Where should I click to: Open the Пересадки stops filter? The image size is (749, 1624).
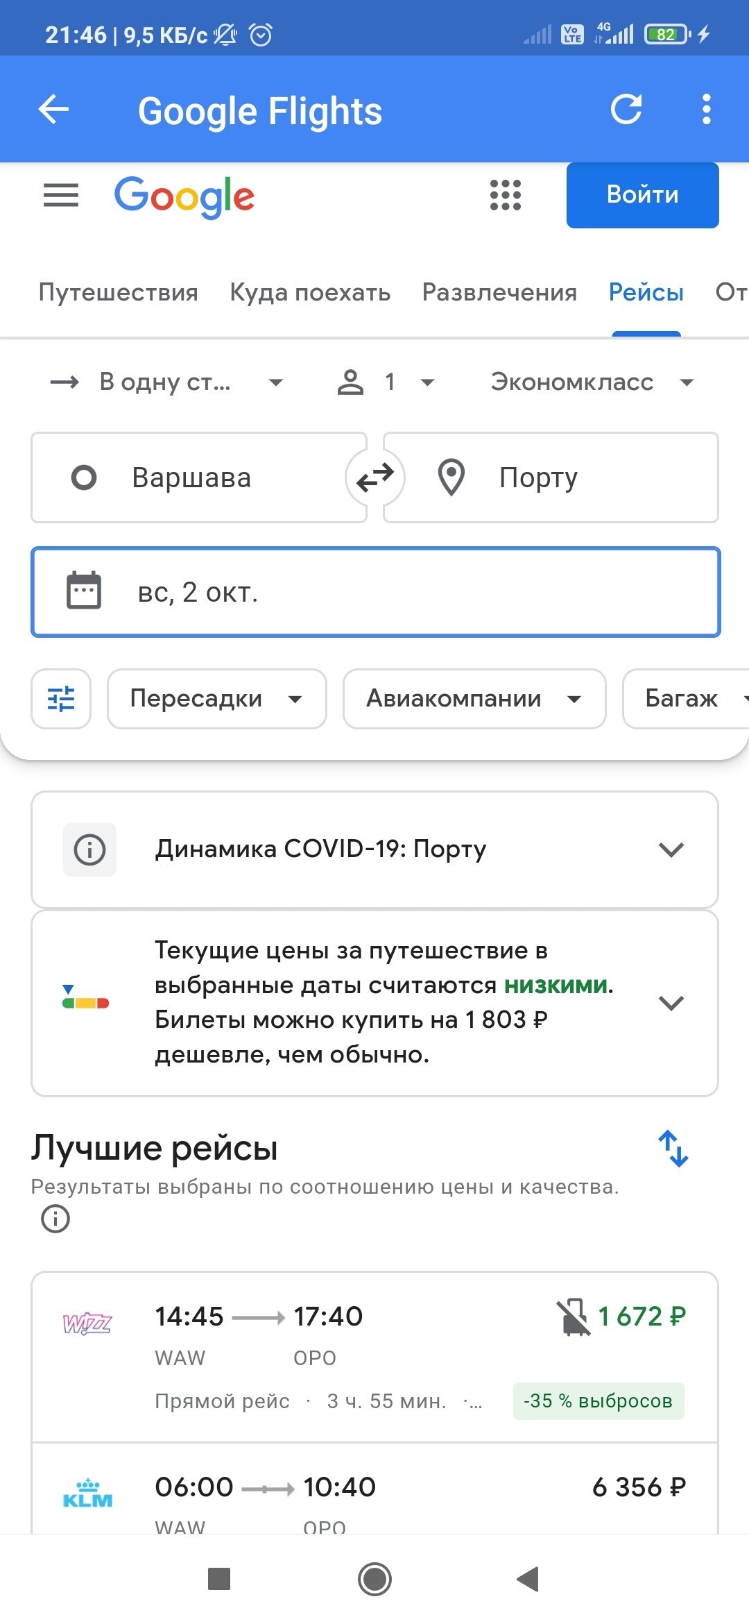pos(216,699)
